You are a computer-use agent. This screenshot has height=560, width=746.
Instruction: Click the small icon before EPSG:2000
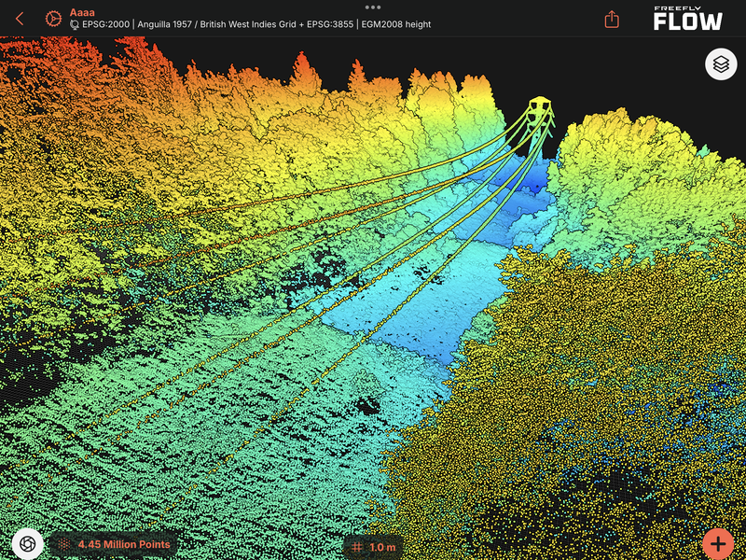coord(75,25)
